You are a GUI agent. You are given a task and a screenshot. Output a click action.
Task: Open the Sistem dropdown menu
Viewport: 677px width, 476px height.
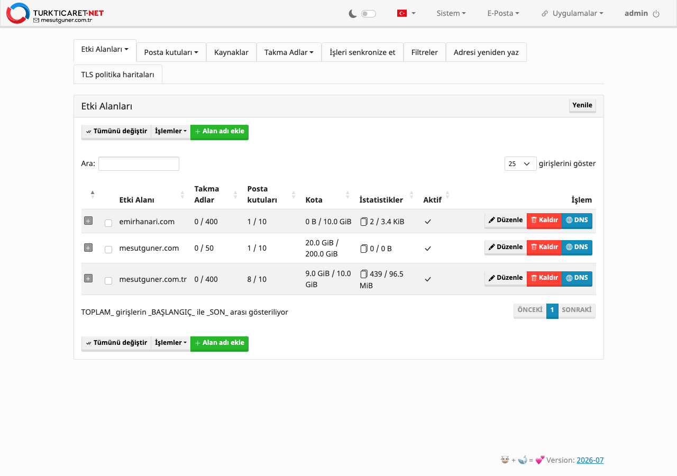(x=451, y=13)
